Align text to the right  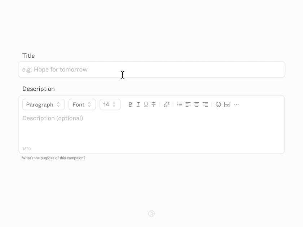[x=205, y=104]
